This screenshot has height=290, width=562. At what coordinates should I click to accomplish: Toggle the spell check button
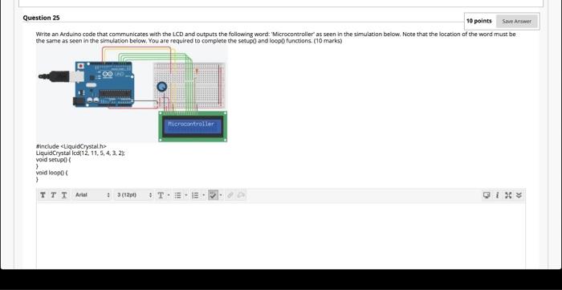point(213,195)
